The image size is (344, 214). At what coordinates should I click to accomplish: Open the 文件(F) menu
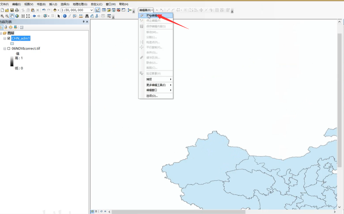coord(4,4)
